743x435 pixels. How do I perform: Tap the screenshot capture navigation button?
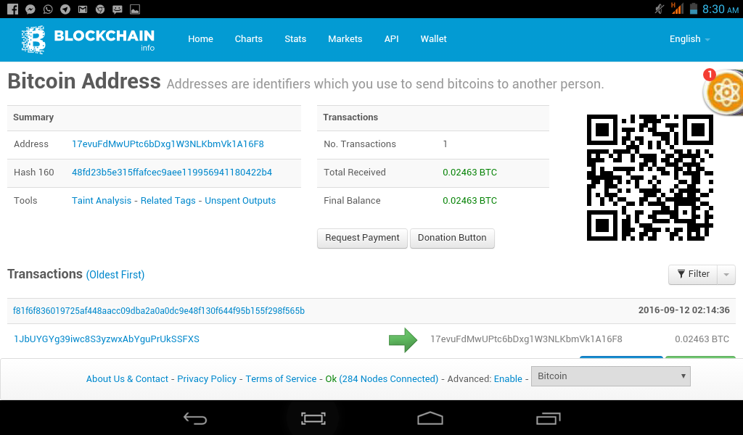[x=313, y=418]
